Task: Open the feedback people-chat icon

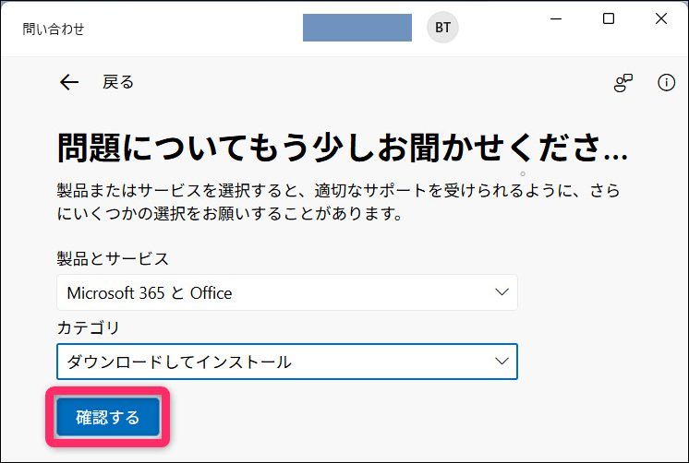Action: pyautogui.click(x=623, y=82)
